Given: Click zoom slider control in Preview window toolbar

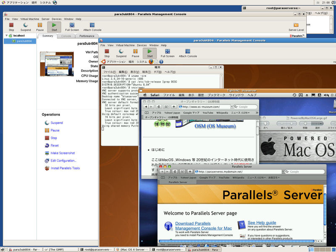Looking at the screenshot, I should point(286,123).
